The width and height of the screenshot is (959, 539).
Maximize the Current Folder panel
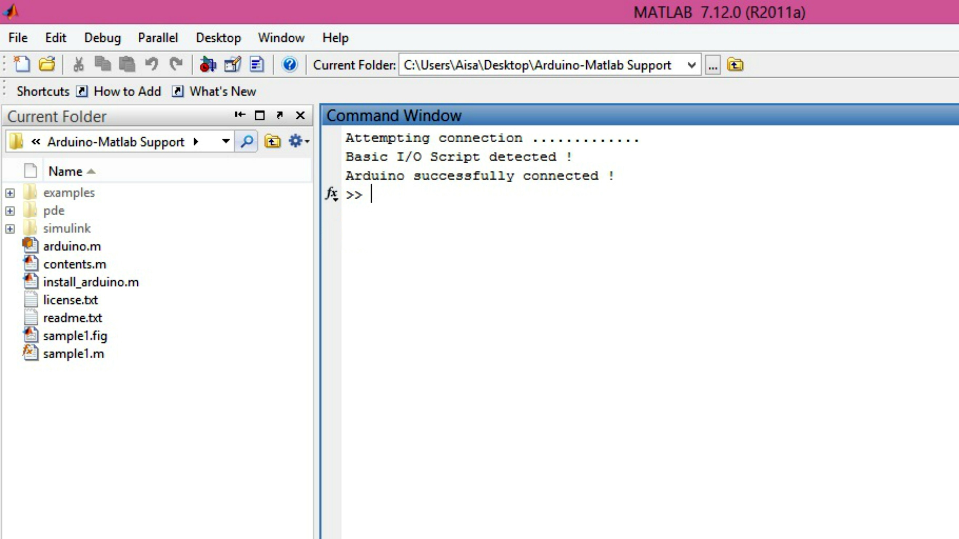click(259, 115)
